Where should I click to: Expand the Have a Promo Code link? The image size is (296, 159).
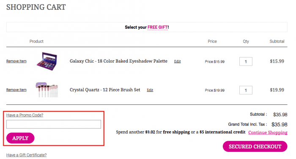coord(25,115)
